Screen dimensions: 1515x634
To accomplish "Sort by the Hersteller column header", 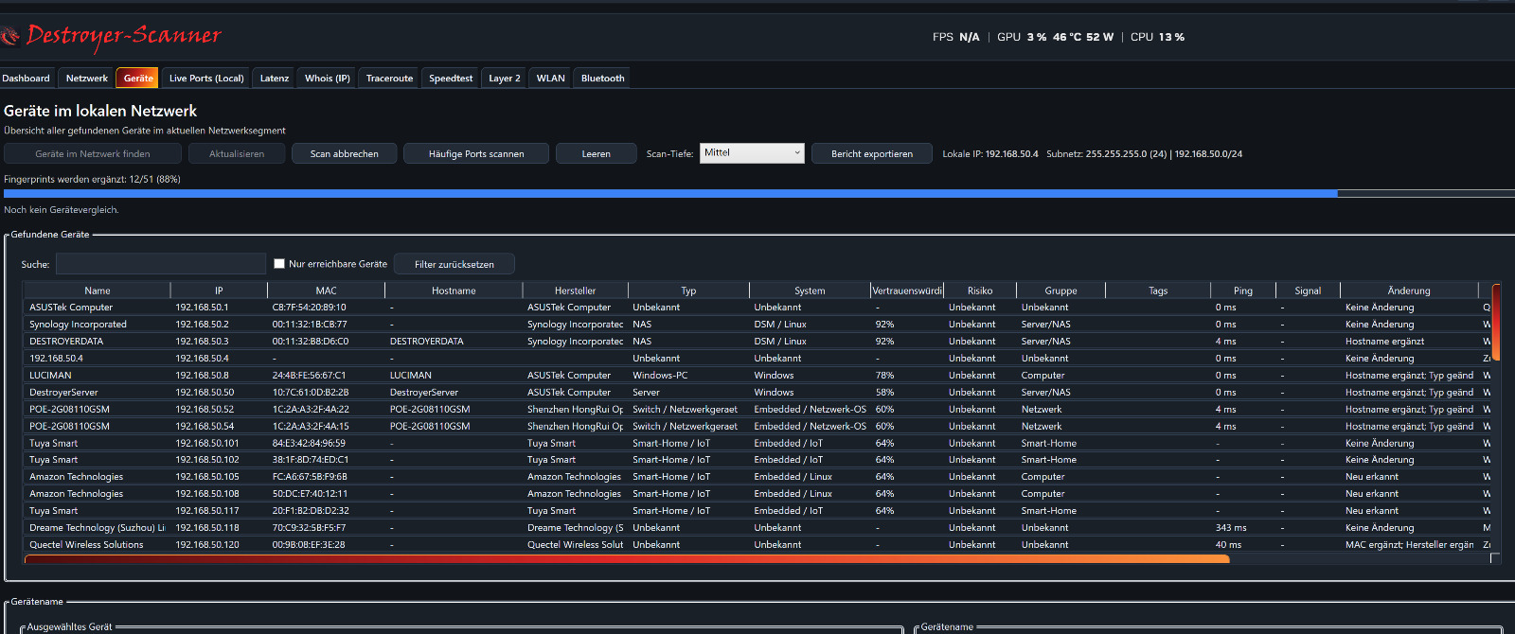I will point(575,291).
